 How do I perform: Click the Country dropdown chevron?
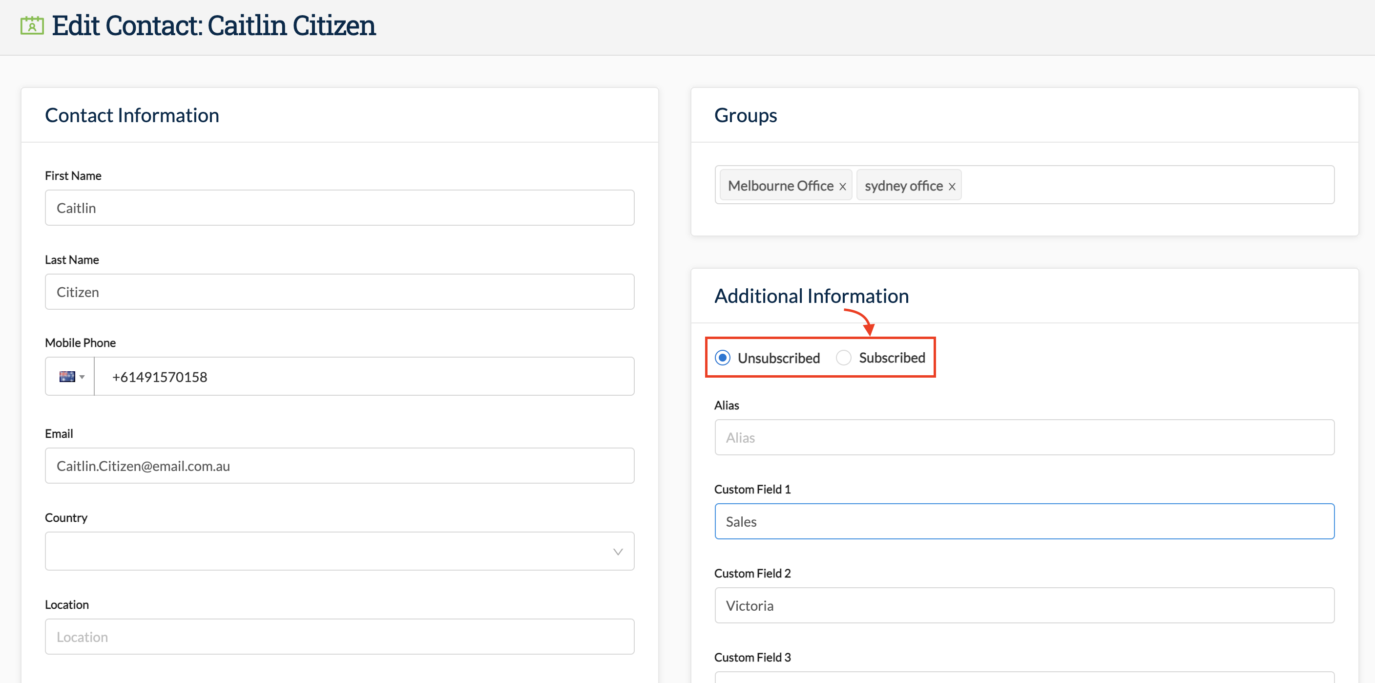[x=618, y=552]
